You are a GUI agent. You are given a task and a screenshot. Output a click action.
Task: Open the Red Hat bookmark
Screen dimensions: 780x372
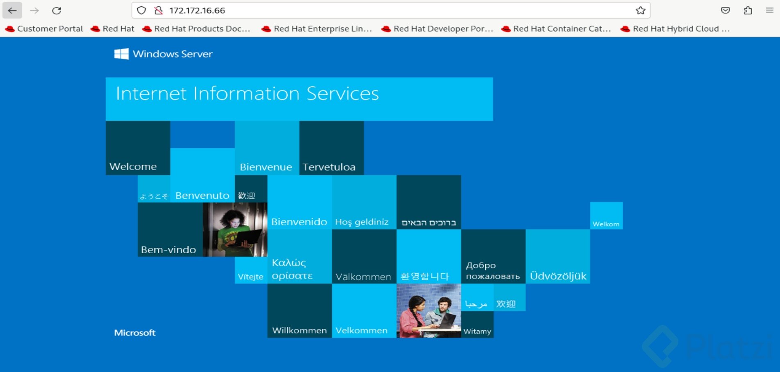click(113, 29)
